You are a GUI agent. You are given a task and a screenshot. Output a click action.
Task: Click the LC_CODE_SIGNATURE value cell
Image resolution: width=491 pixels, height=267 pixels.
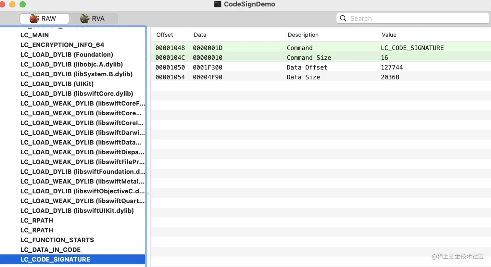pos(412,48)
